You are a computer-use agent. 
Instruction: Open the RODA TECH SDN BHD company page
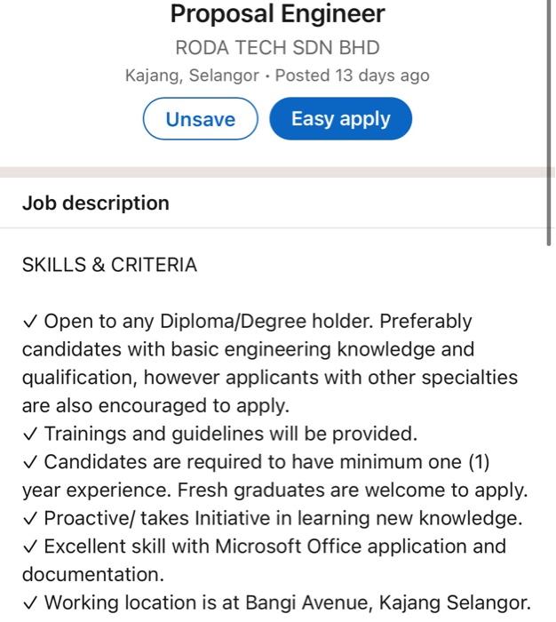coord(277,47)
